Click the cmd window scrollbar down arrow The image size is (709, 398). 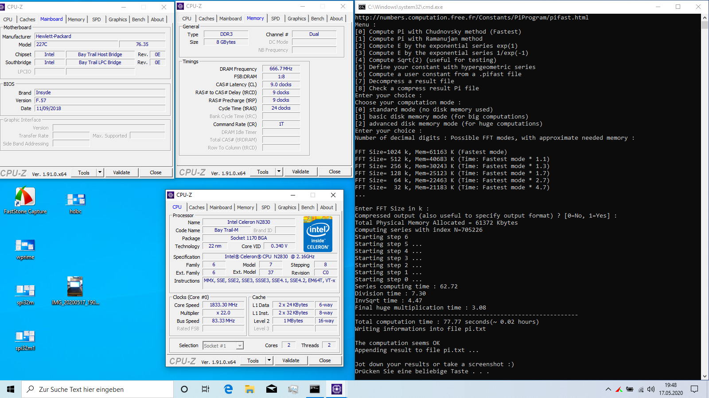pyautogui.click(x=705, y=376)
